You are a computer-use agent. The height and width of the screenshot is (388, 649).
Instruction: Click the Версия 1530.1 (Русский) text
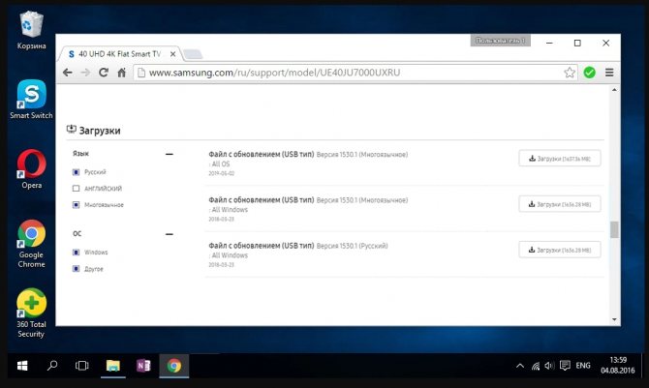click(x=353, y=246)
